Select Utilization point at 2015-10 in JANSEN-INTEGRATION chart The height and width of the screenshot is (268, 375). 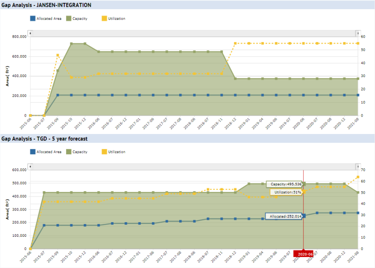tap(71, 78)
